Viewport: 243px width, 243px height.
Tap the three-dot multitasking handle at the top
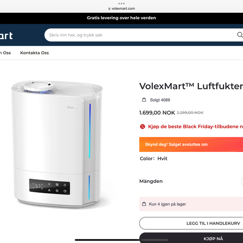[121, 4]
